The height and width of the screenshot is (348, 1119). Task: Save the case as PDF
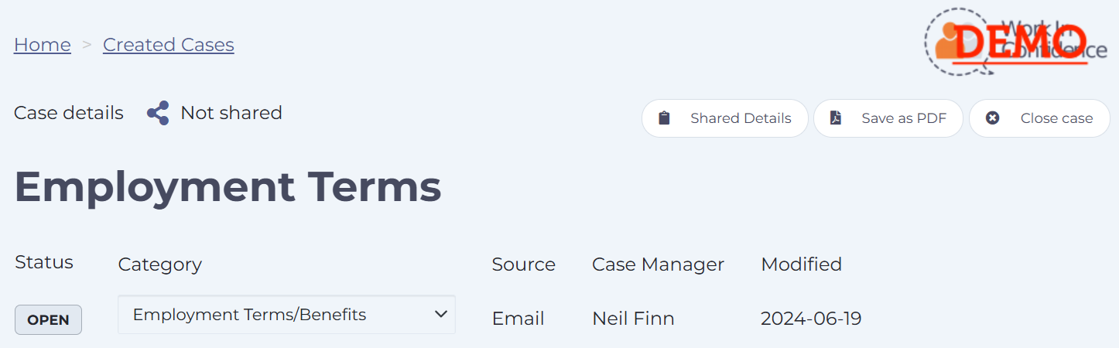pyautogui.click(x=888, y=118)
